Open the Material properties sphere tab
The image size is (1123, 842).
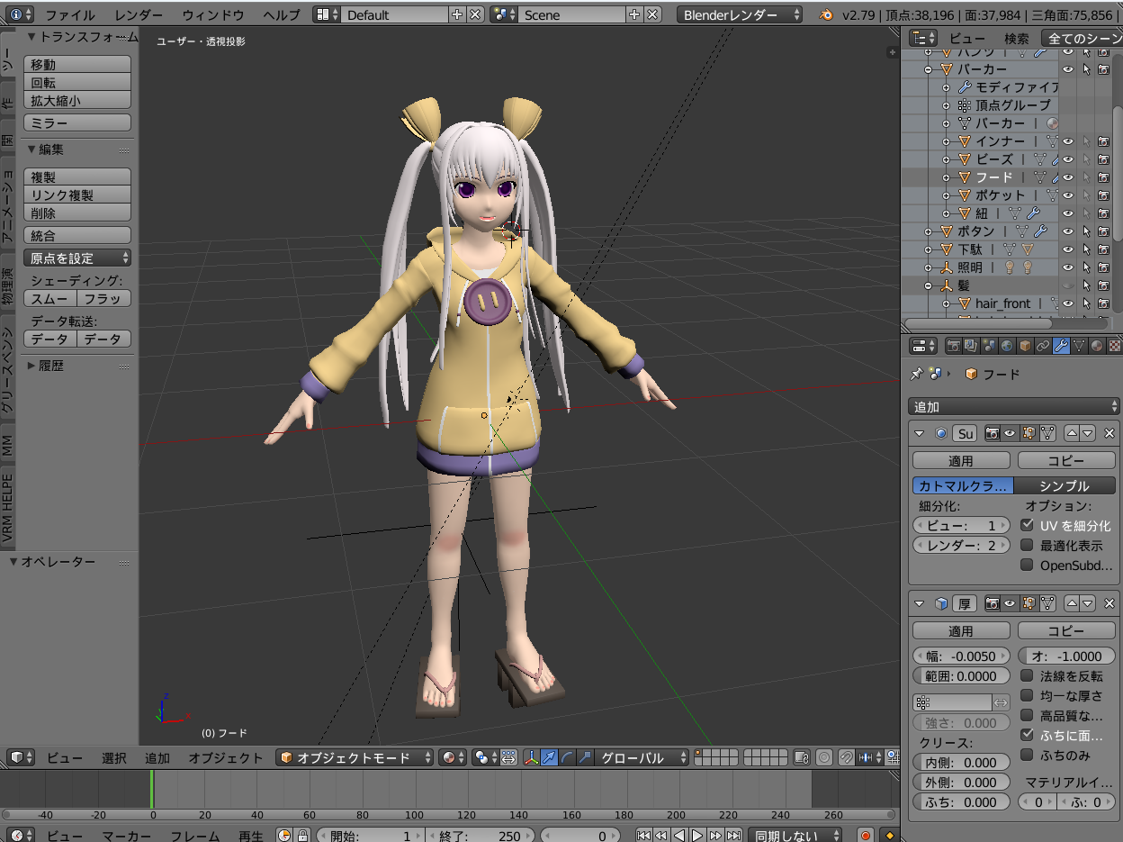1096,346
